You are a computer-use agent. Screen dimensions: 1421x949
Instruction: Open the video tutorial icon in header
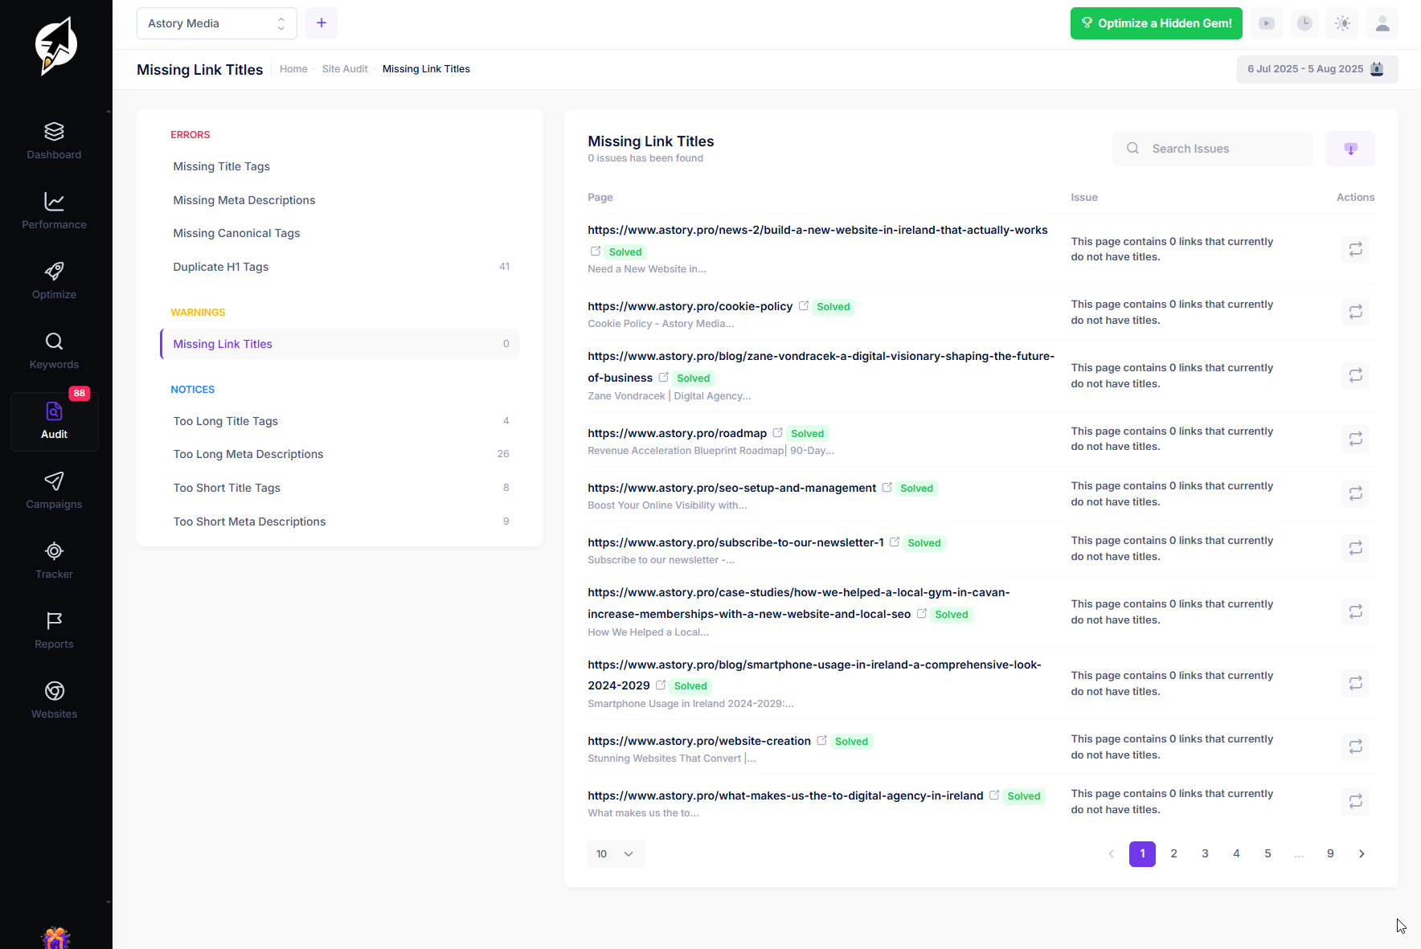click(x=1266, y=23)
